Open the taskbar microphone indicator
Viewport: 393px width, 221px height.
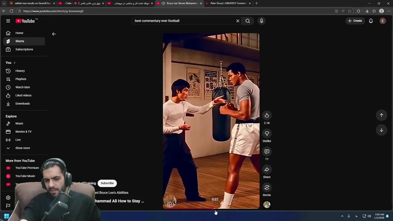coord(349,216)
